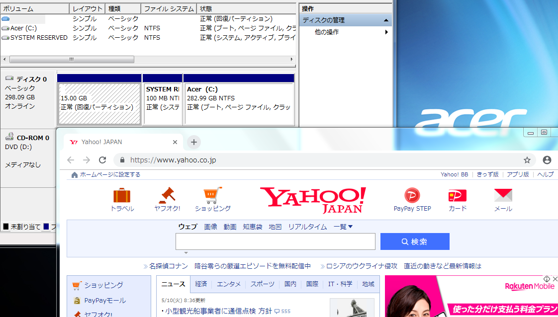Open search suggestion arrow below search box
The width and height of the screenshot is (558, 317).
coord(186,253)
